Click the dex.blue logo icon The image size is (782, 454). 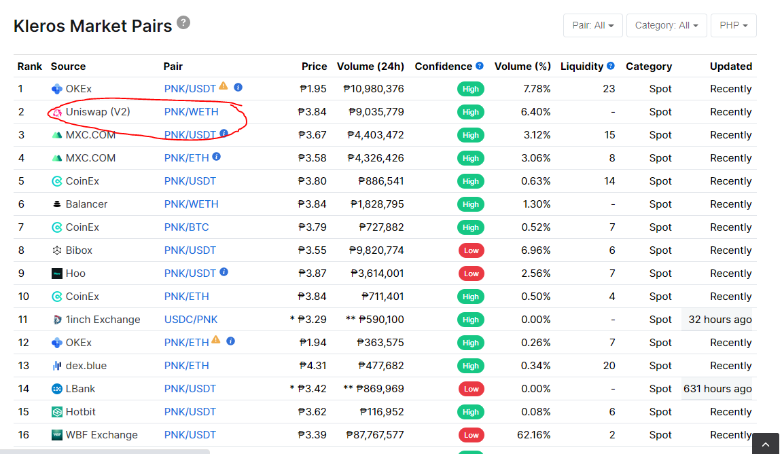coord(57,366)
